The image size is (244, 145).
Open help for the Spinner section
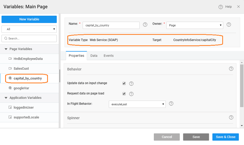click(x=231, y=117)
